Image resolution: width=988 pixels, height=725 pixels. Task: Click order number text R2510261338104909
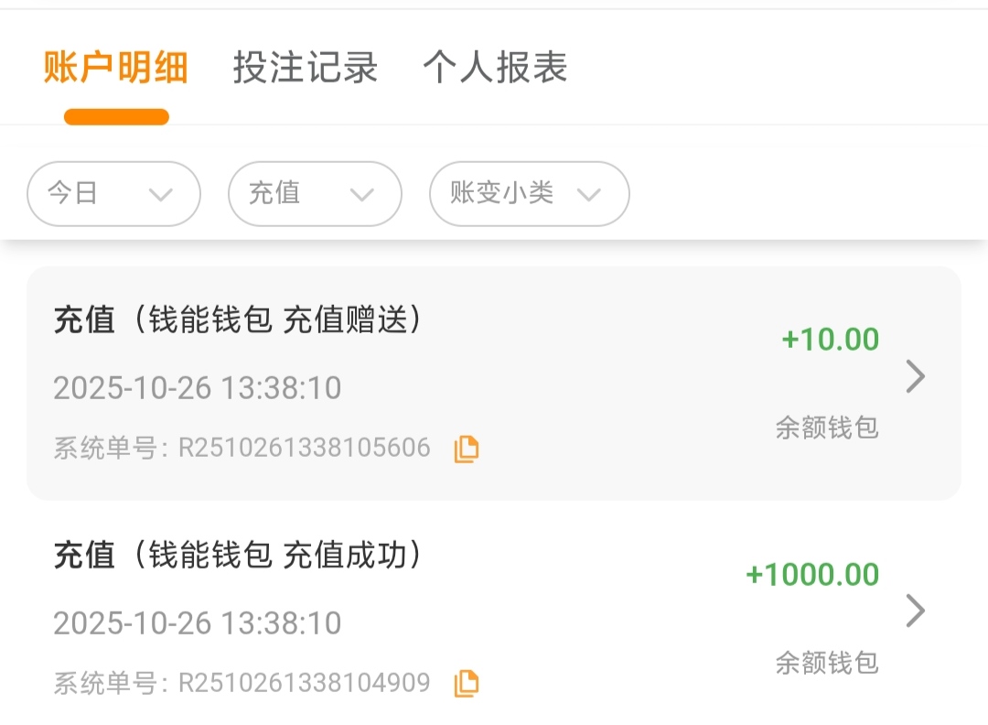(x=304, y=683)
